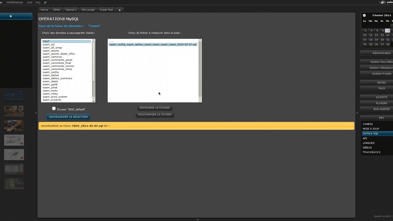Image resolution: width=393 pixels, height=221 pixels.
Task: Click SAUVEGARDER LA SÉLECTION button
Action: 68,117
